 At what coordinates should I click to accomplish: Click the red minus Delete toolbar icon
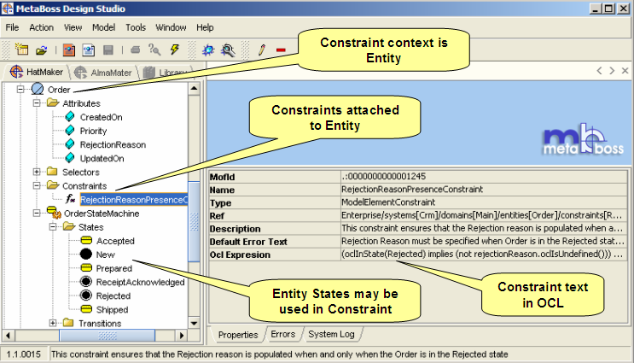[x=281, y=50]
